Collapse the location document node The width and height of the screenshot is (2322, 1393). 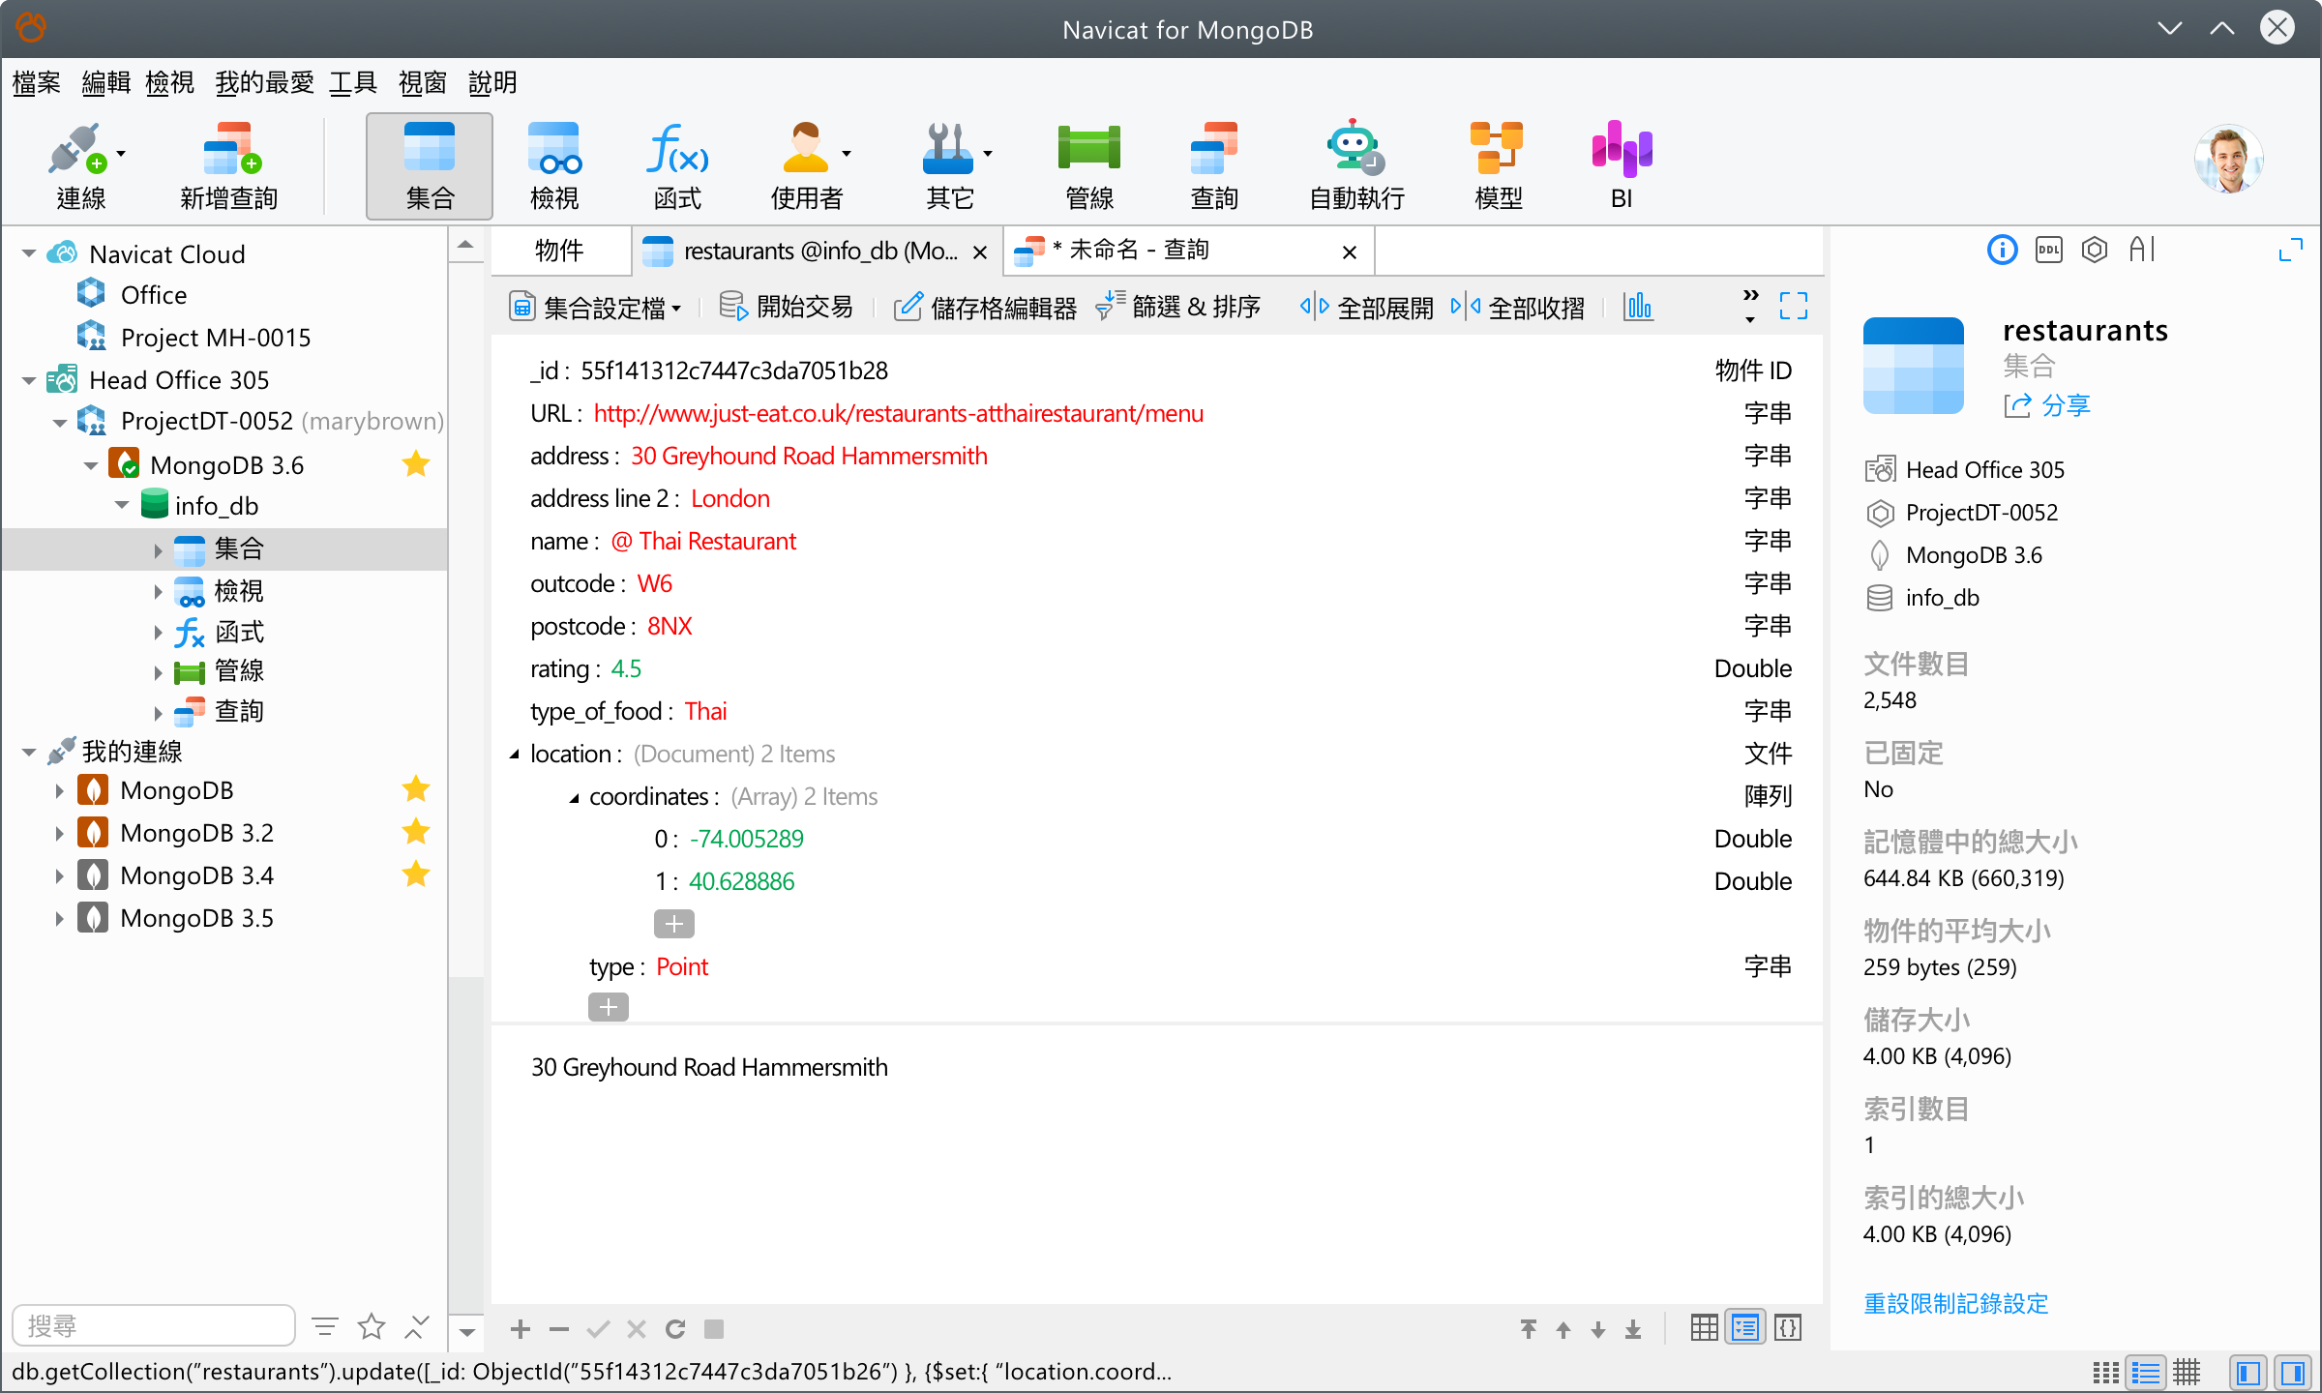point(515,755)
